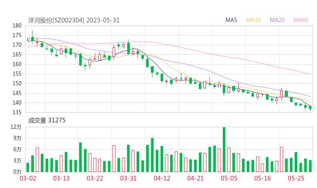Click the 05-16 date axis label
Image resolution: width=317 pixels, height=188 pixels.
(x=263, y=178)
